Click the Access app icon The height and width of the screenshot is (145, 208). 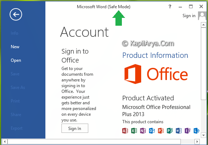pos(125,131)
